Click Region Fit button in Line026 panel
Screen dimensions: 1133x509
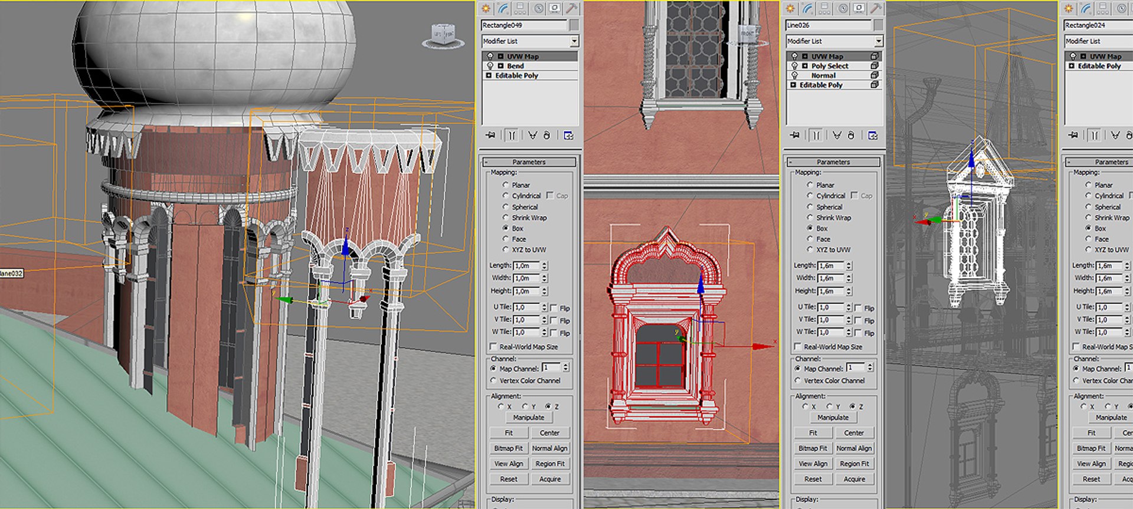[854, 464]
